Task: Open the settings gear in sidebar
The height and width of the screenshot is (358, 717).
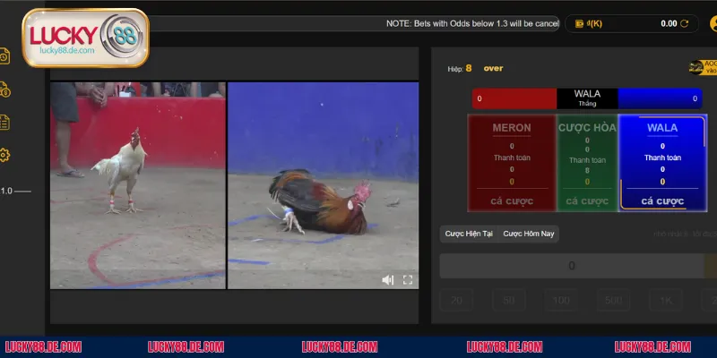Action: pyautogui.click(x=5, y=155)
